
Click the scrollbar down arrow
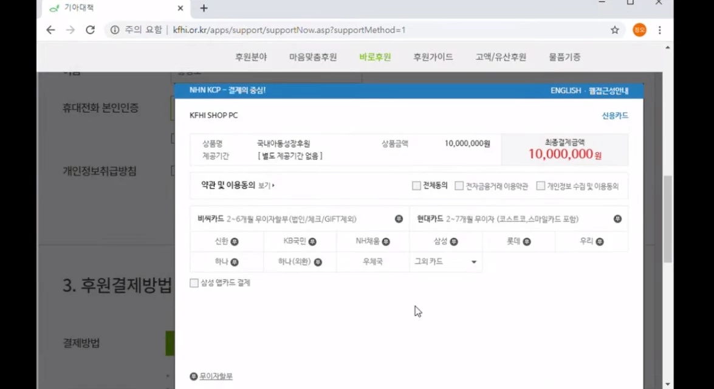[668, 385]
